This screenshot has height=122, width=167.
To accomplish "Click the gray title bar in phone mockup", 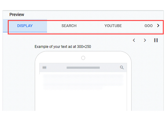I will click(83, 68).
